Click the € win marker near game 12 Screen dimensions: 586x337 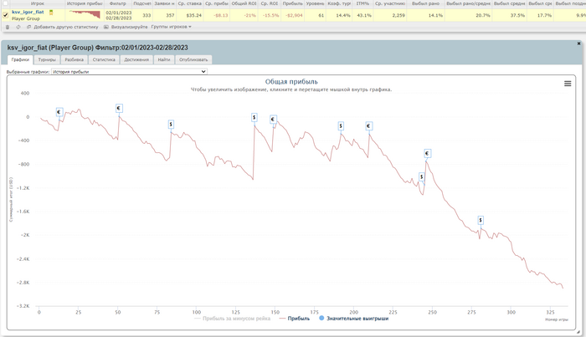[x=59, y=112]
